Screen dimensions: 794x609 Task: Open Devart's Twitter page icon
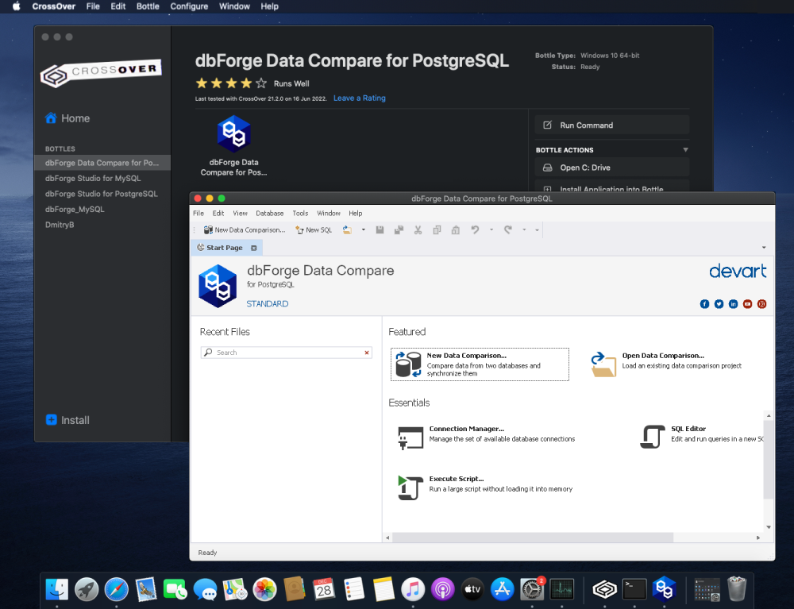point(719,304)
